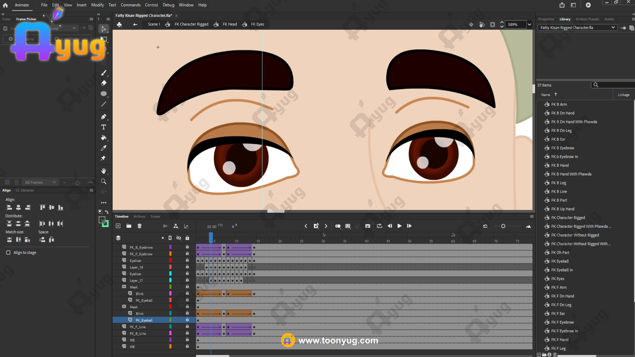The image size is (635, 357).
Task: Enable Align to stage checkbox
Action: (8, 253)
